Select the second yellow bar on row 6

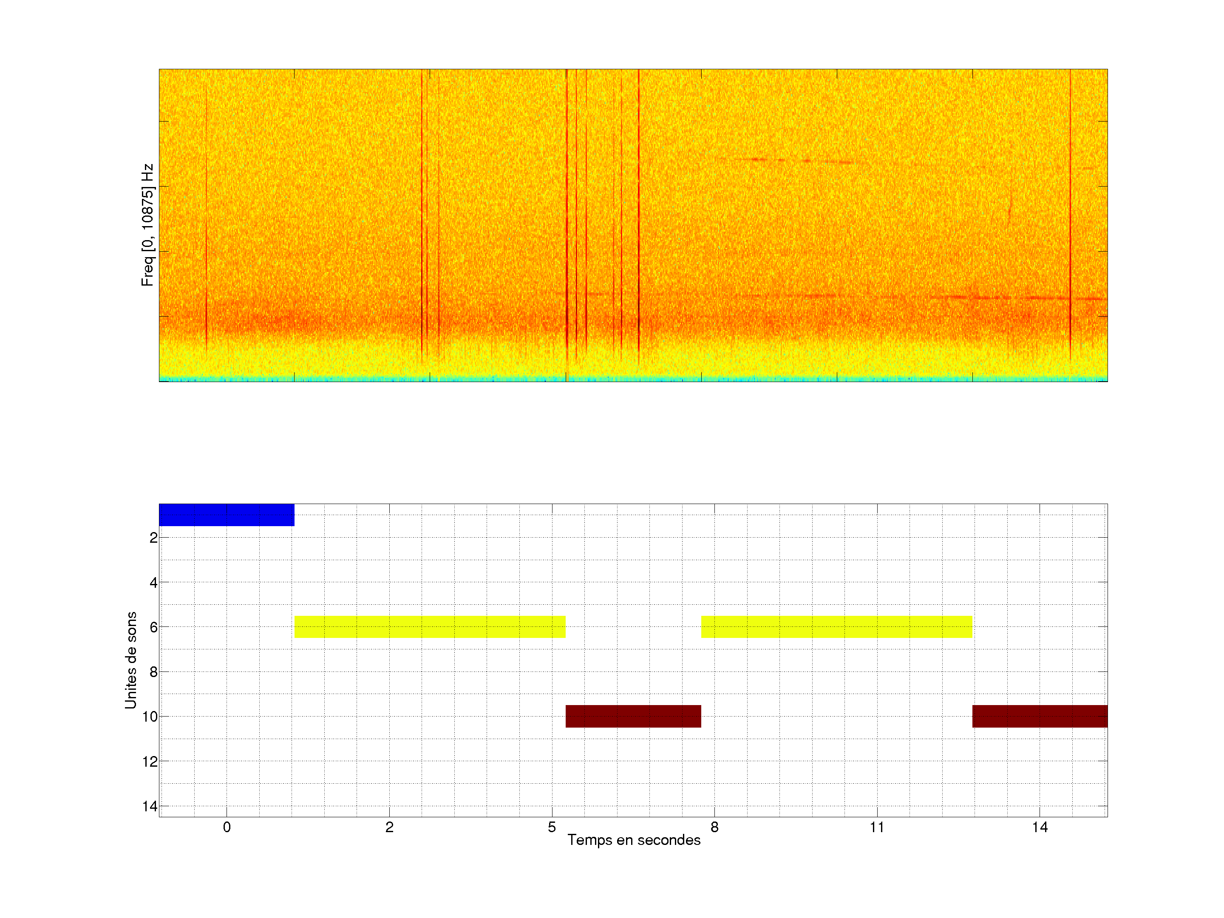[836, 626]
